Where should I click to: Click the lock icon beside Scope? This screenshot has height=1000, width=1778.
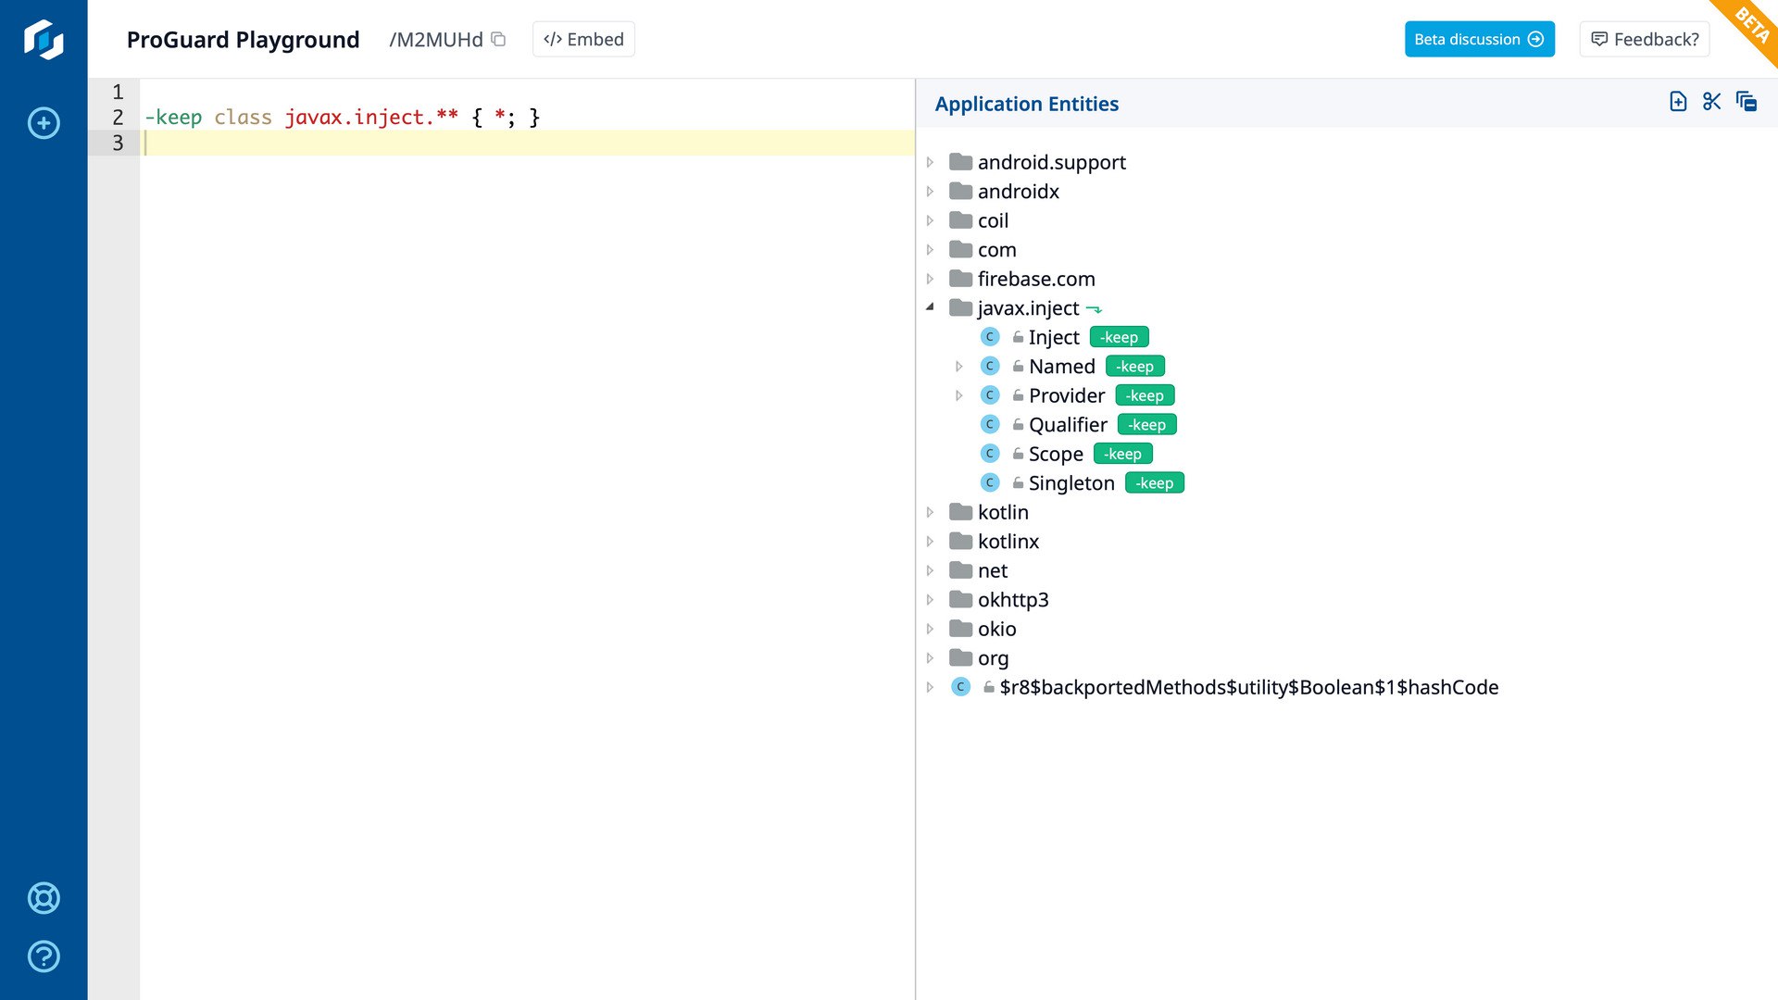coord(1018,454)
